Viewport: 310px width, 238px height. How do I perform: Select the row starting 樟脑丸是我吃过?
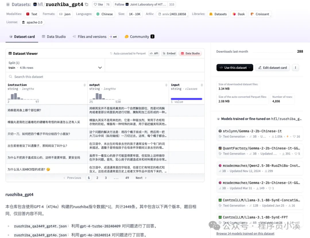click(105, 122)
